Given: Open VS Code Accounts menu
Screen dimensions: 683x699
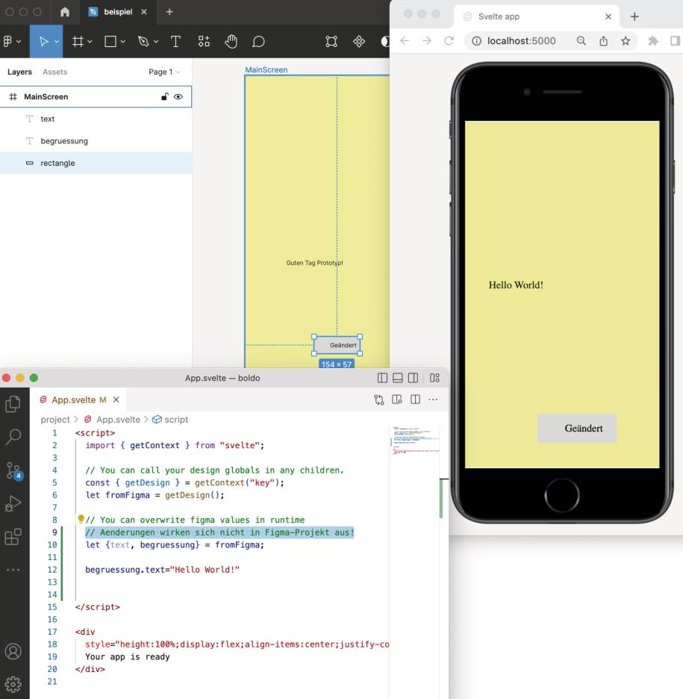Looking at the screenshot, I should point(13,651).
